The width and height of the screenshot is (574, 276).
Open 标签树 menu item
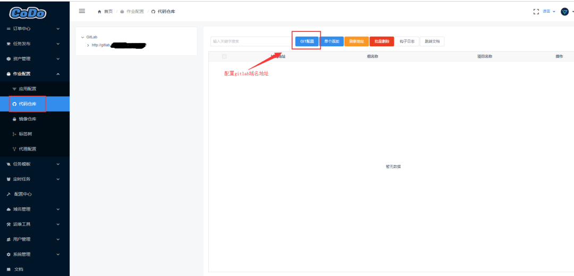click(x=35, y=134)
